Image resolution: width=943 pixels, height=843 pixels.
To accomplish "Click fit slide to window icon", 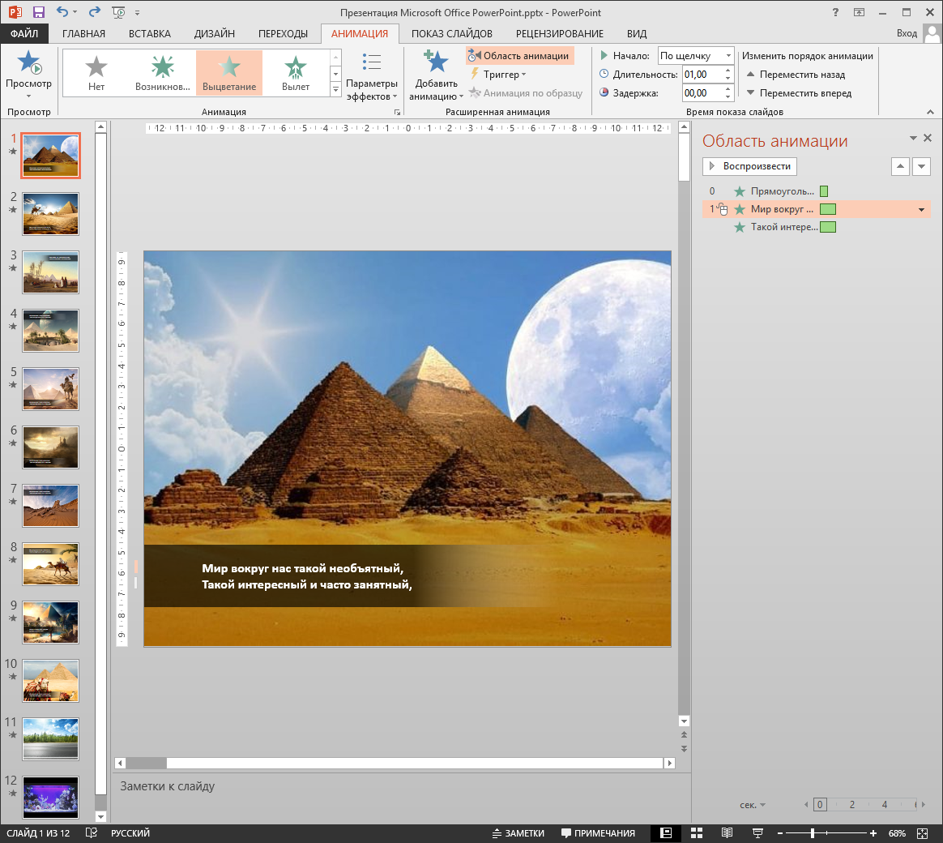I will coord(922,833).
